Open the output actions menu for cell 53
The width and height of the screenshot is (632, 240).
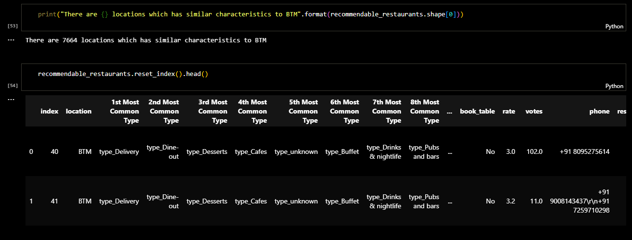tap(11, 40)
